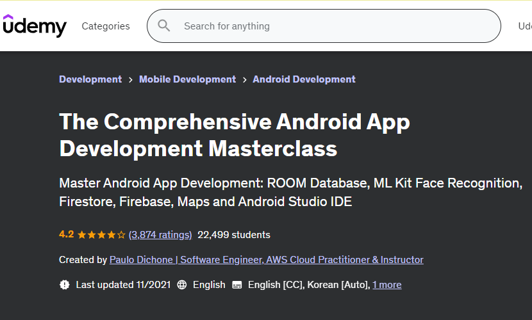Image resolution: width=532 pixels, height=320 pixels.
Task: Click the Udemy logo
Action: [35, 26]
